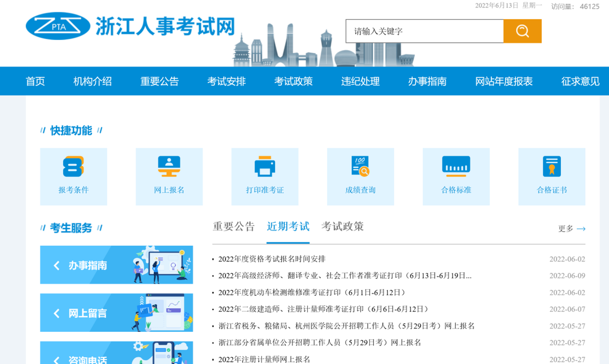Switch to the 近期考试 tab

tap(288, 227)
